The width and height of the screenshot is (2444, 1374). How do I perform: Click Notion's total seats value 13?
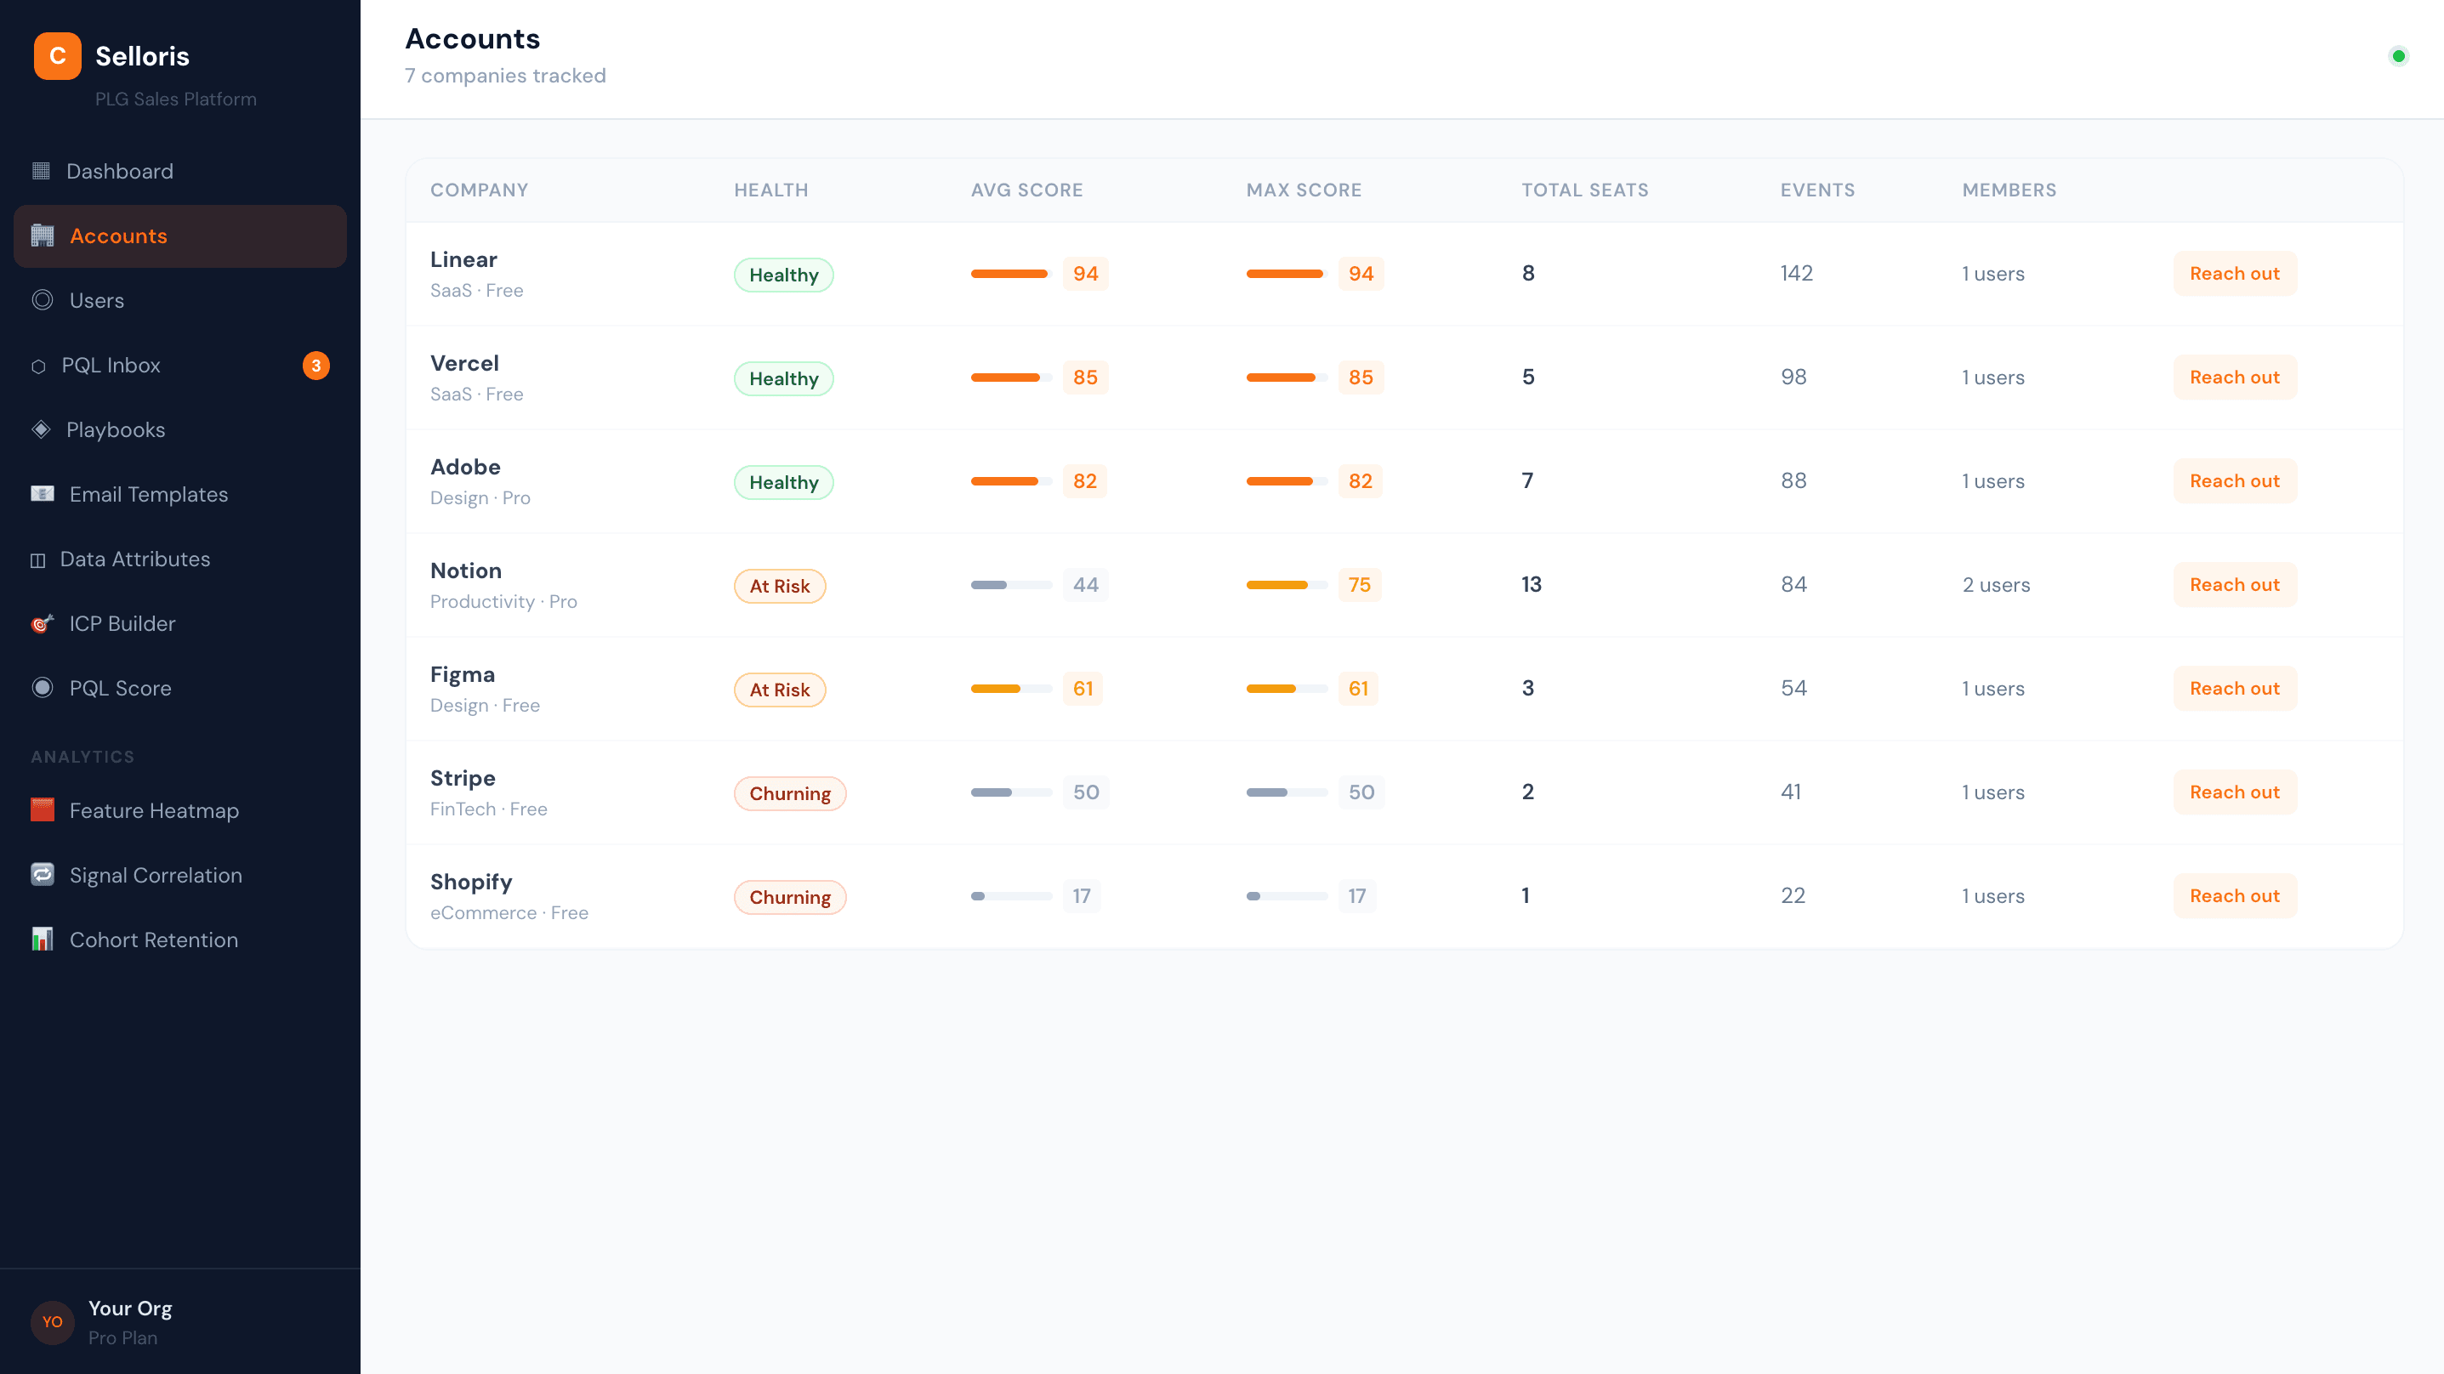pos(1532,584)
